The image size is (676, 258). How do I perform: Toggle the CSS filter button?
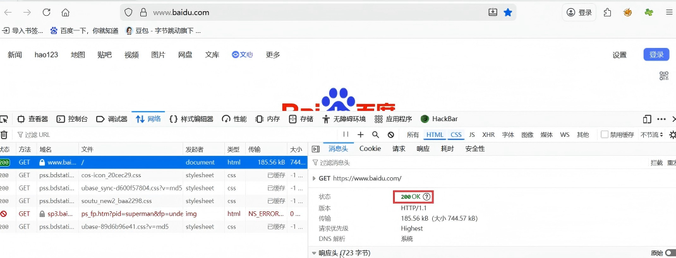[x=456, y=135]
